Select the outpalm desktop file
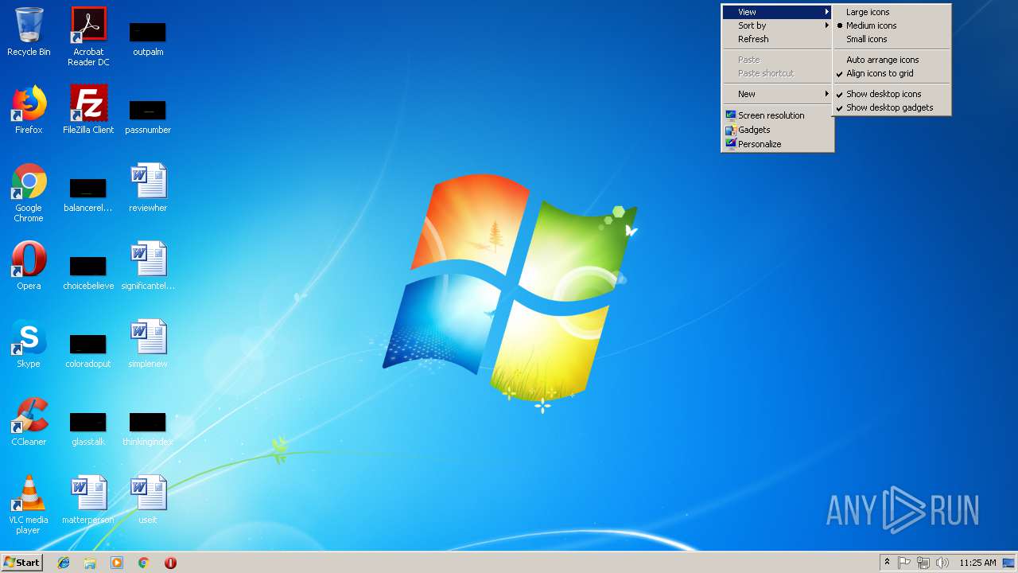The width and height of the screenshot is (1018, 573). pyautogui.click(x=148, y=37)
